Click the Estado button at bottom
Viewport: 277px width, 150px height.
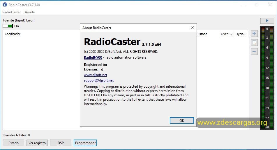coord(13,143)
